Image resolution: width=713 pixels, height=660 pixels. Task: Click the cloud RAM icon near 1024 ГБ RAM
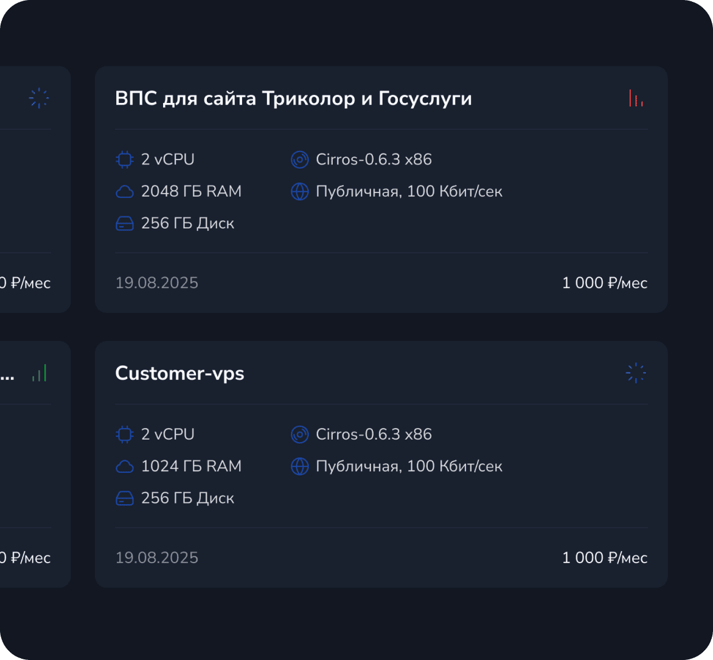124,466
